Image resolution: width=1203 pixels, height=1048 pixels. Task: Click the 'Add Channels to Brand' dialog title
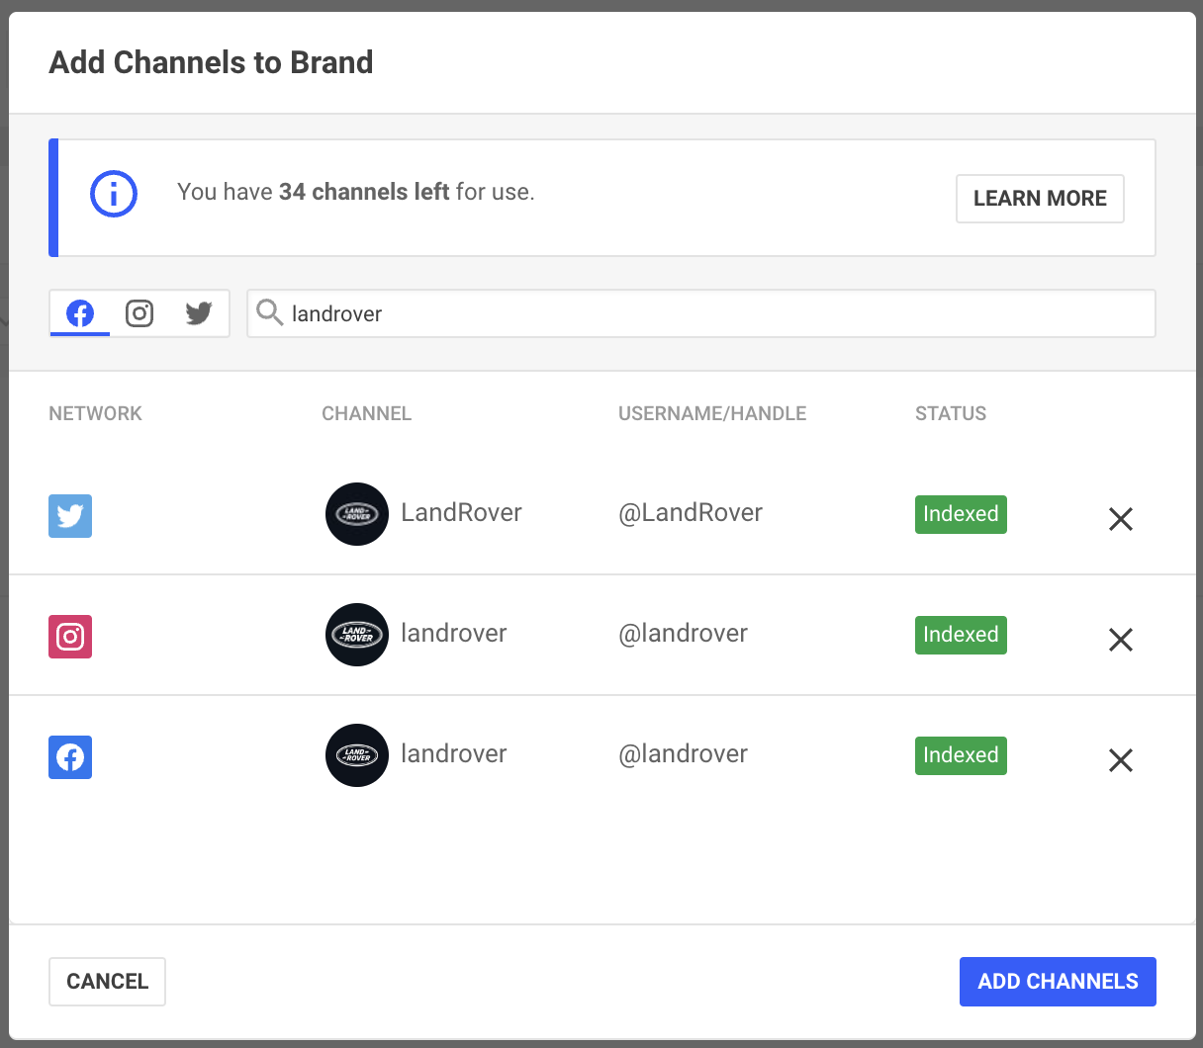(x=211, y=62)
